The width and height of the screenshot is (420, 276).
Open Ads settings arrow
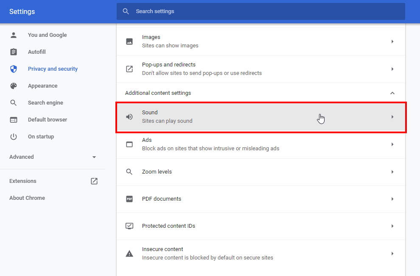click(x=392, y=144)
